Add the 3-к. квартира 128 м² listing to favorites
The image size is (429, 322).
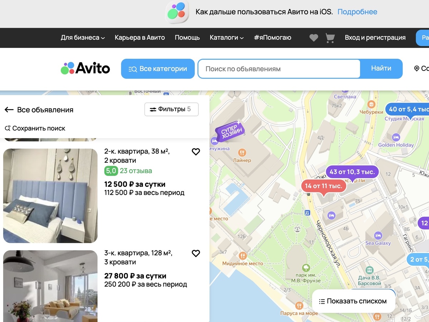[x=196, y=254]
